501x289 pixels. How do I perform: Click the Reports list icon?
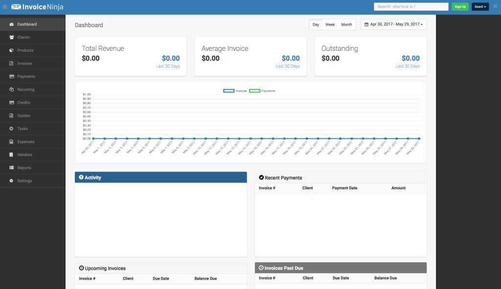click(12, 168)
